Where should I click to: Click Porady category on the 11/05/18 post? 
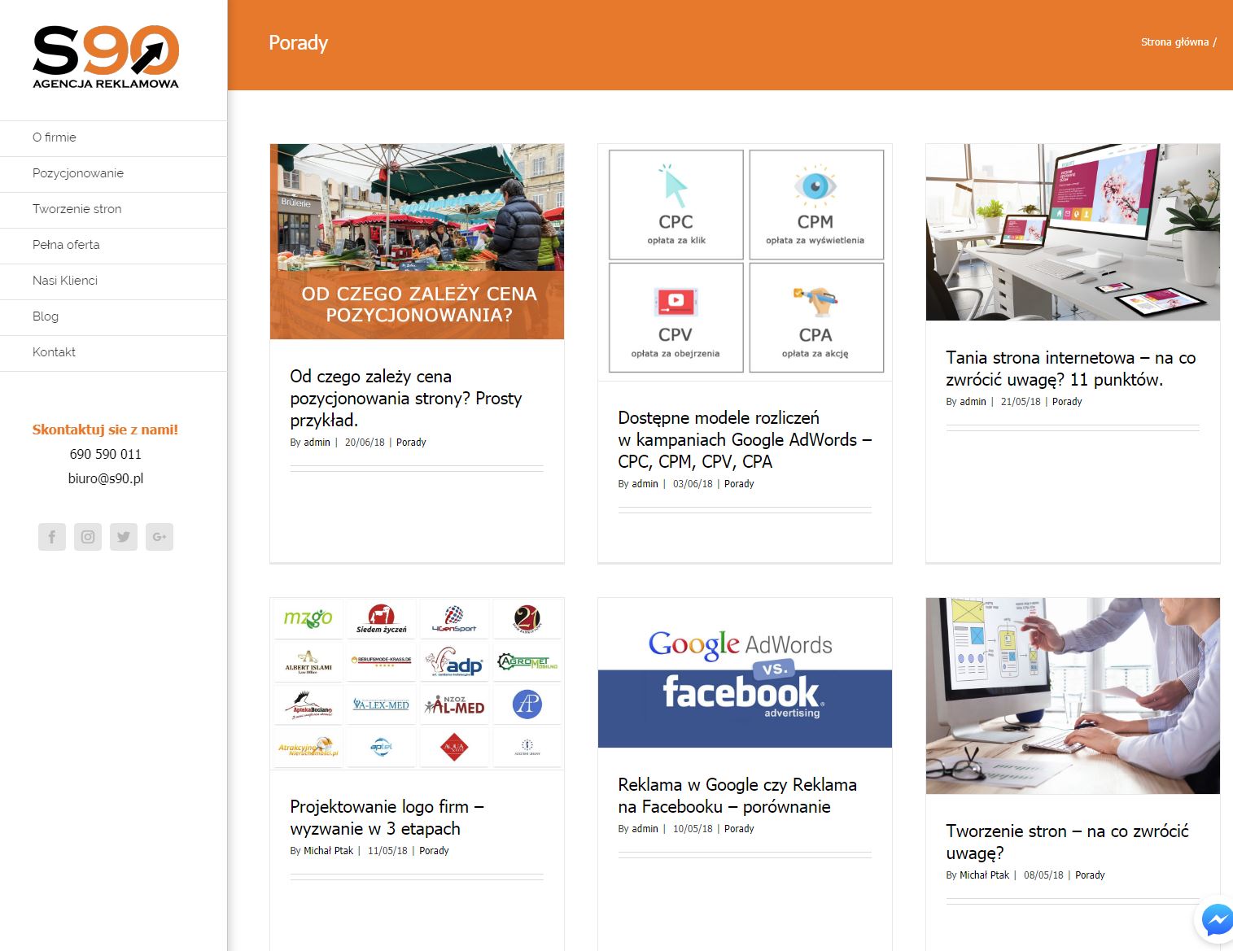[x=434, y=851]
